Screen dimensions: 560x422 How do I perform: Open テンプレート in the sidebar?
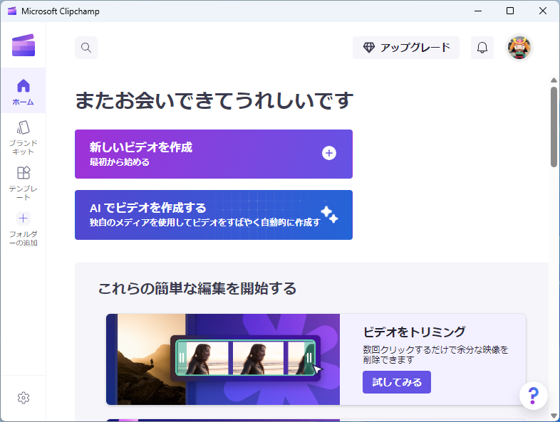[x=24, y=183]
